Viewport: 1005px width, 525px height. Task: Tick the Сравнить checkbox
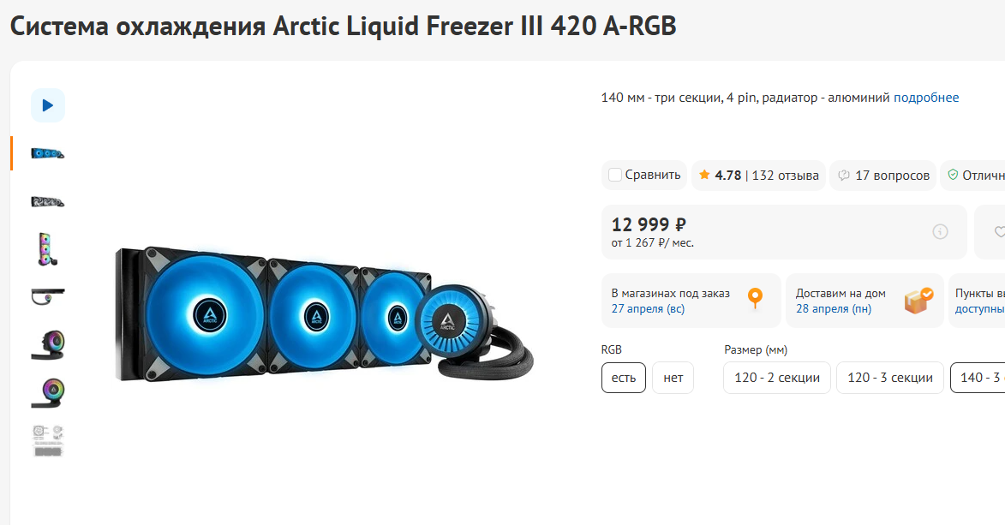[614, 175]
